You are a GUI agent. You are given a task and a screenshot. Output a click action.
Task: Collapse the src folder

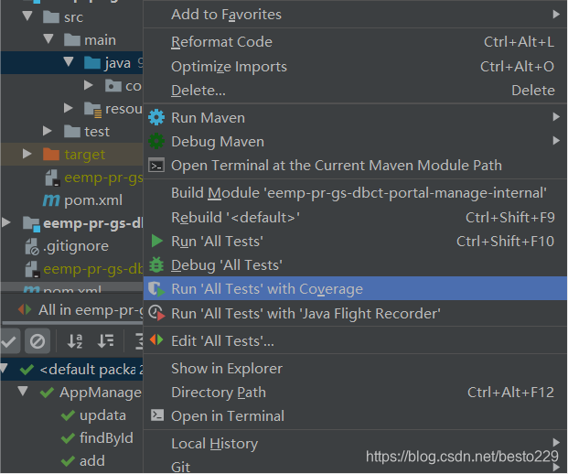pos(27,16)
